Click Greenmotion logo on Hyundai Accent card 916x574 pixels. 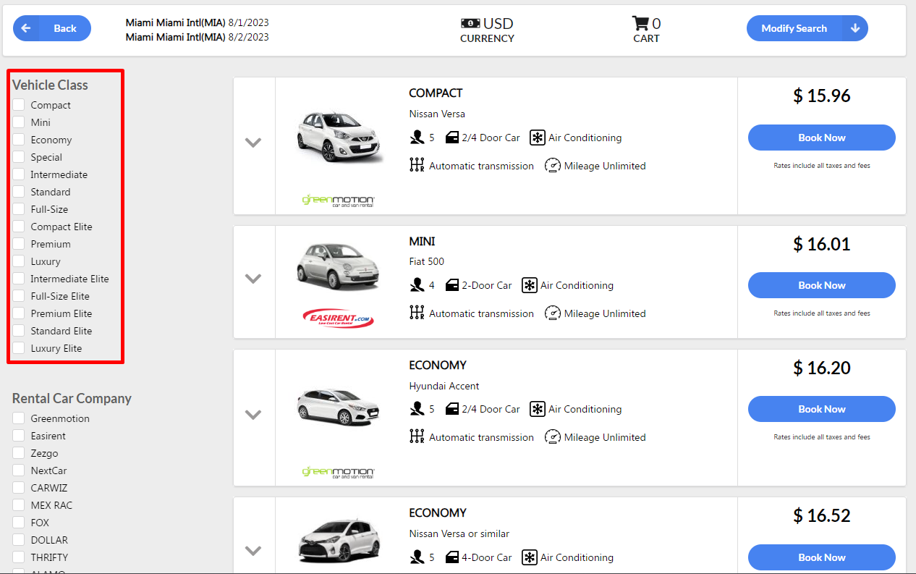click(x=339, y=472)
